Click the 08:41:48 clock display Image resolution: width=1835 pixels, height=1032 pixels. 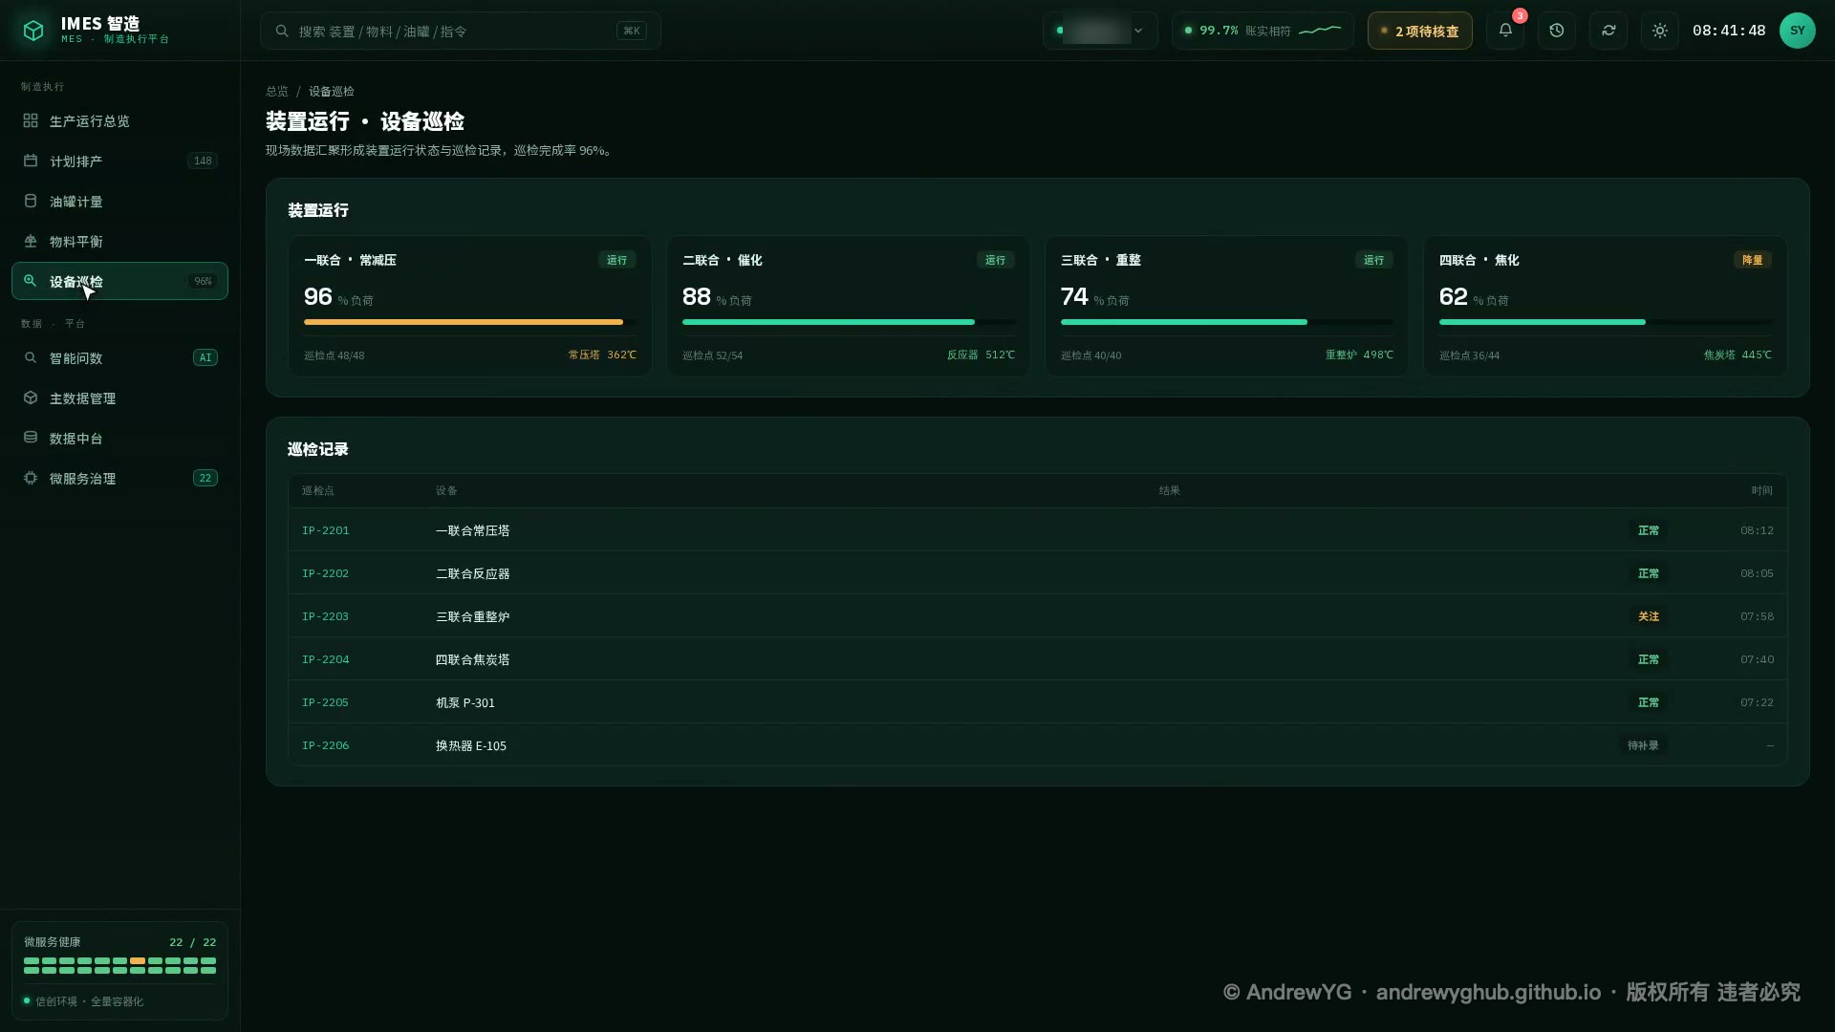click(x=1729, y=31)
